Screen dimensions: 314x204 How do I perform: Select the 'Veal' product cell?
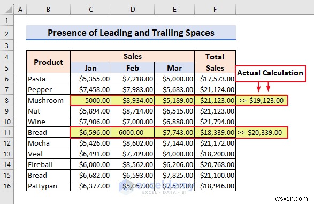coord(49,154)
